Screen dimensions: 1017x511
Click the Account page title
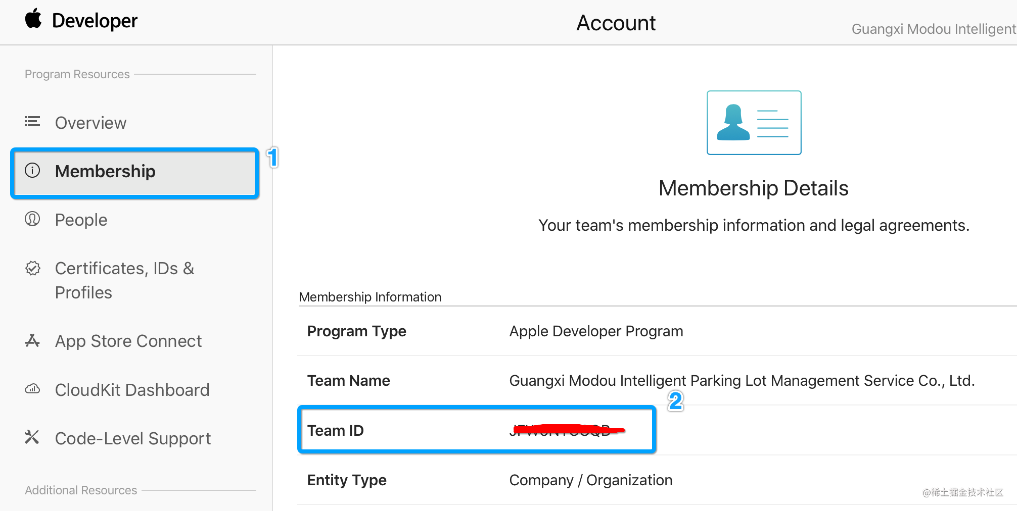[x=616, y=23]
